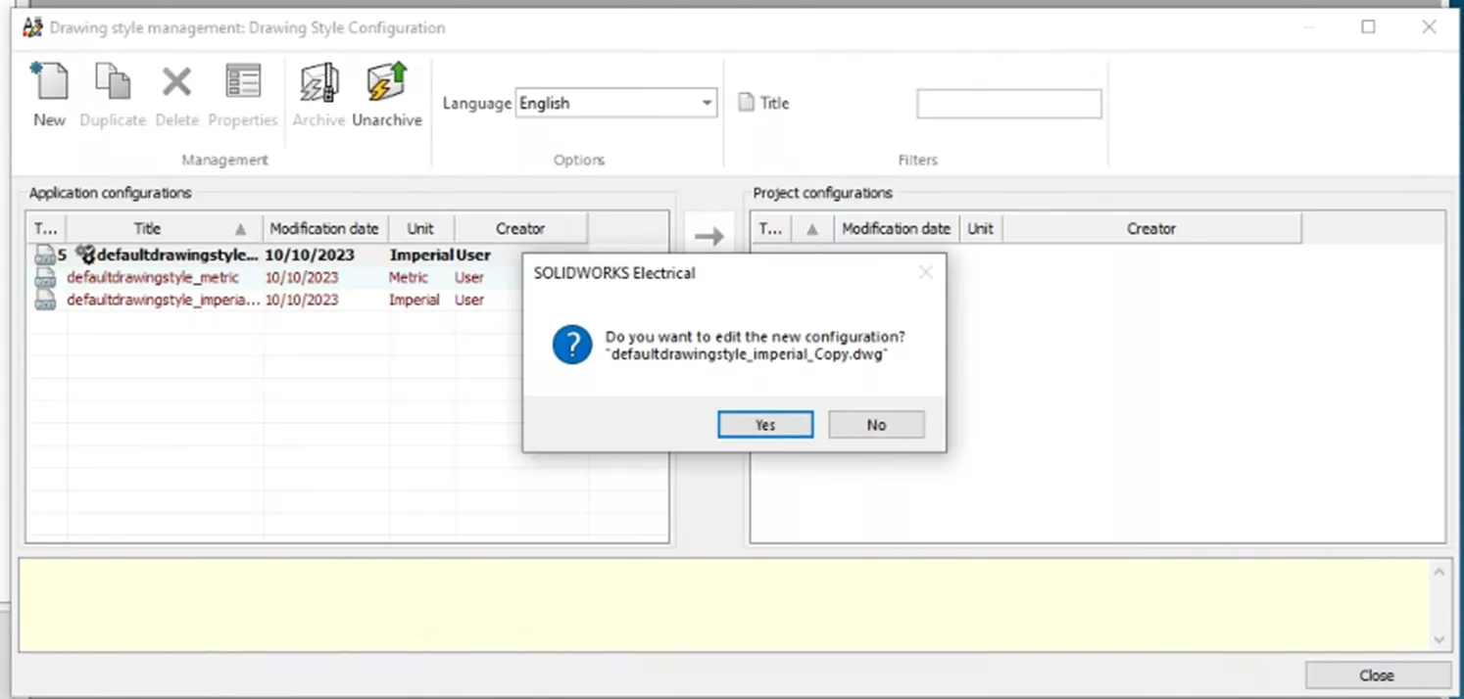Click the message panel scrollbar down arrow
The height and width of the screenshot is (699, 1464).
1439,638
